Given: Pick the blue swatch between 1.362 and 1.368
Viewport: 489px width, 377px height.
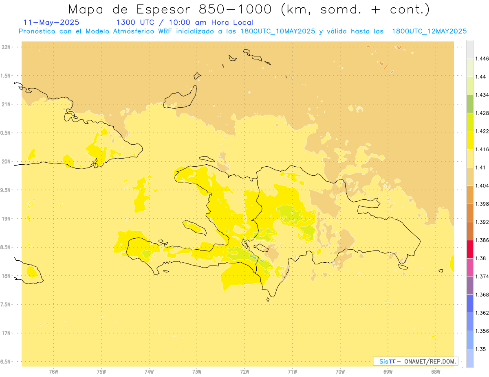Looking at the screenshot, I should (x=470, y=304).
